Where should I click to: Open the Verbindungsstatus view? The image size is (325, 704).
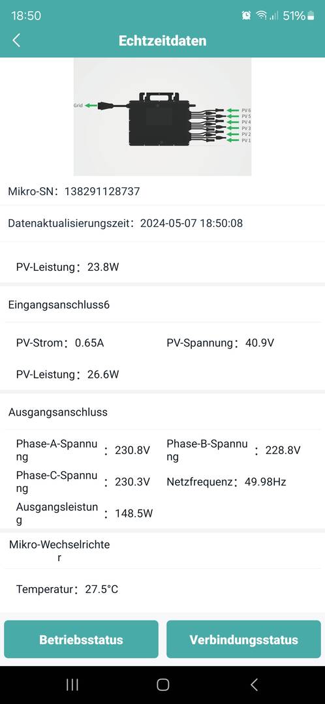(x=244, y=639)
